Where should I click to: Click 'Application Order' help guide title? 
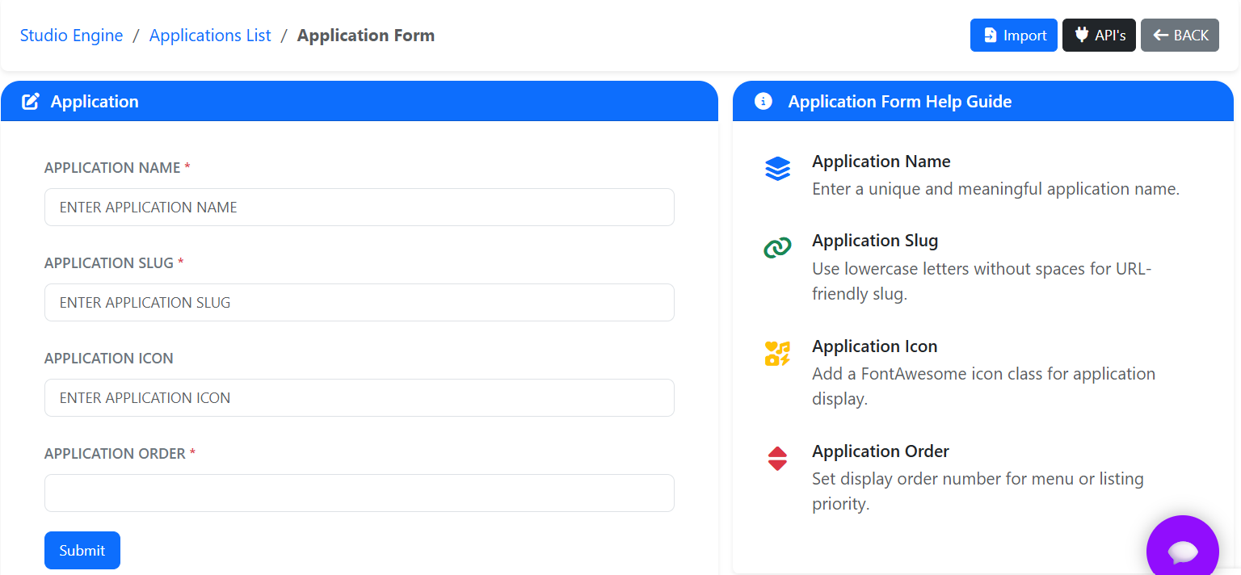coord(881,451)
